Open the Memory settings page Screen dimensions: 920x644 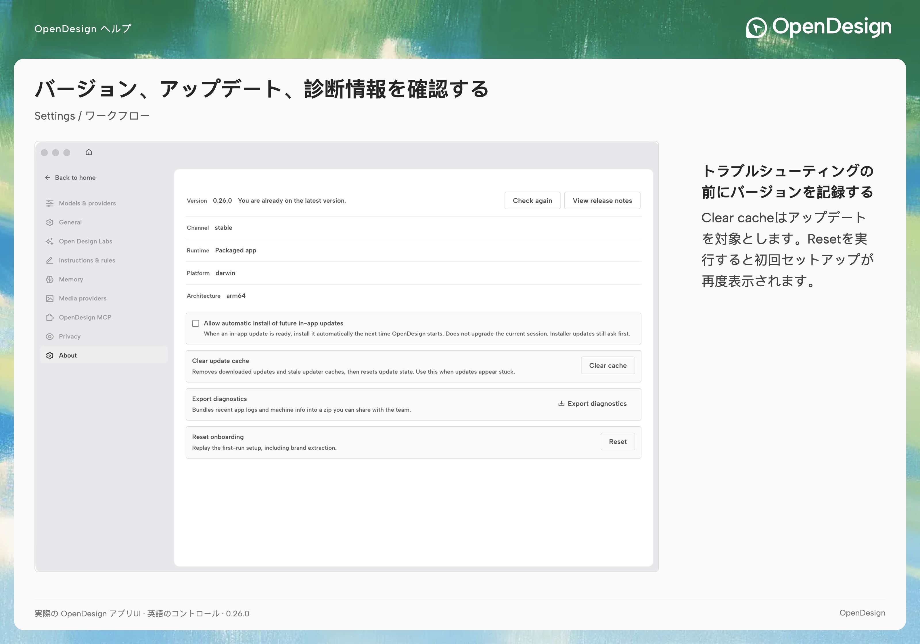coord(104,279)
